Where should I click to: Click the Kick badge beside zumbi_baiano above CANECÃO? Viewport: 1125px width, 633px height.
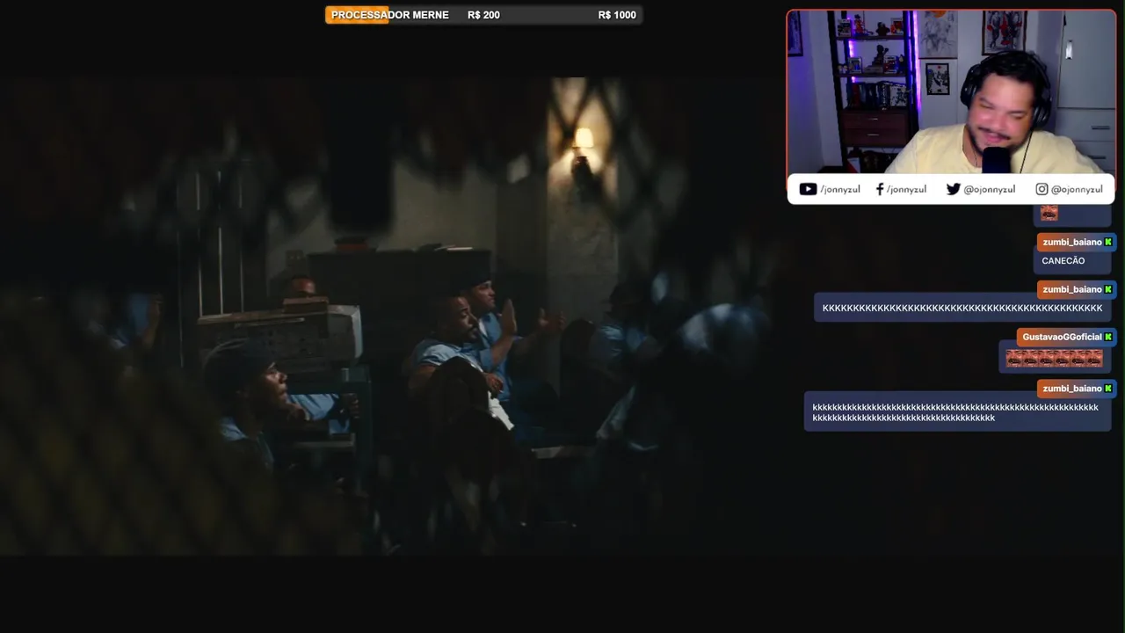(1108, 242)
